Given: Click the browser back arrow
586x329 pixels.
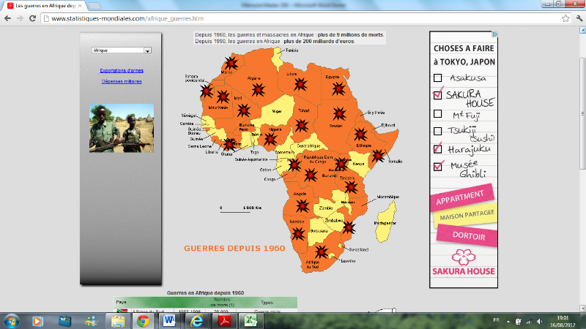Looking at the screenshot, I should tap(9, 18).
